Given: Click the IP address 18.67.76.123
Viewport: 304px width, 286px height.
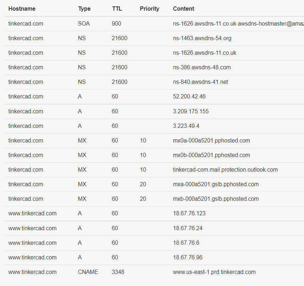Looking at the screenshot, I should tap(189, 213).
